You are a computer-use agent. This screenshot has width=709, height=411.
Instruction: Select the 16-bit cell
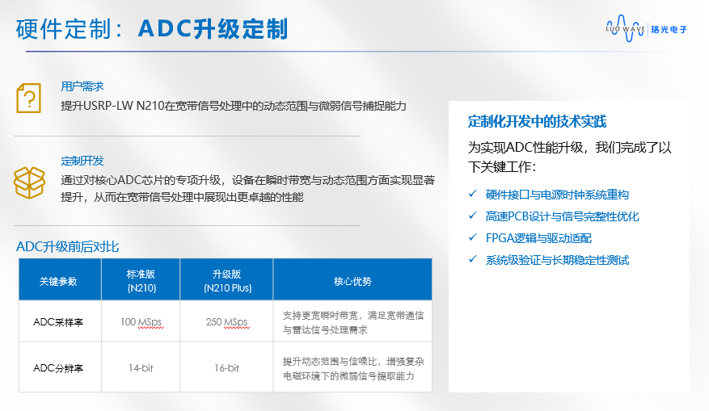point(226,367)
